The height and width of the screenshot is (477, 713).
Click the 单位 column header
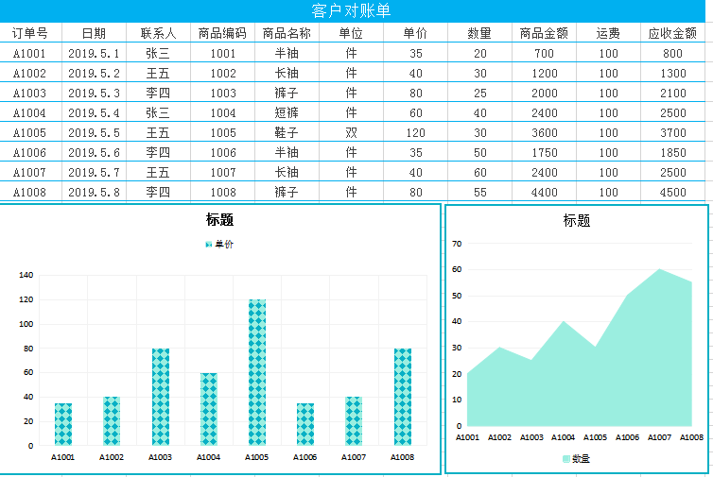pos(351,33)
